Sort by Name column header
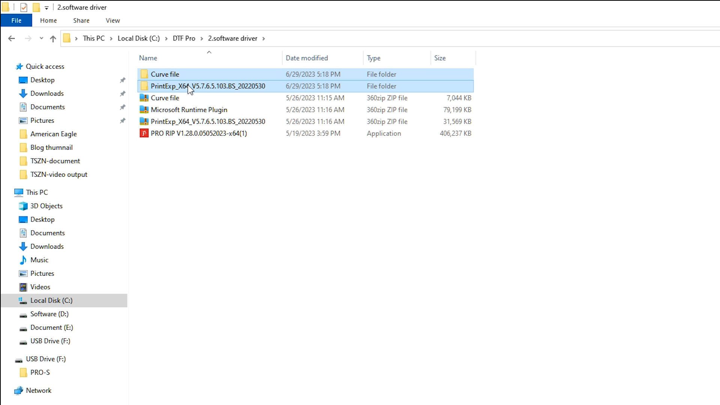 coord(148,58)
